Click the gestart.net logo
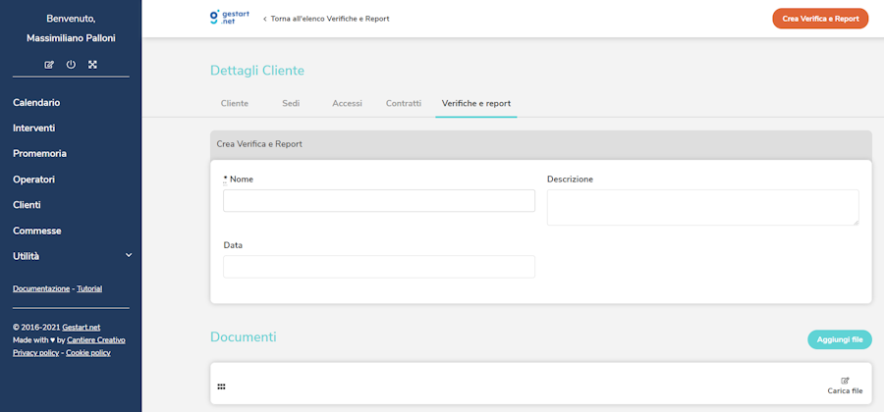The height and width of the screenshot is (412, 884). click(230, 18)
